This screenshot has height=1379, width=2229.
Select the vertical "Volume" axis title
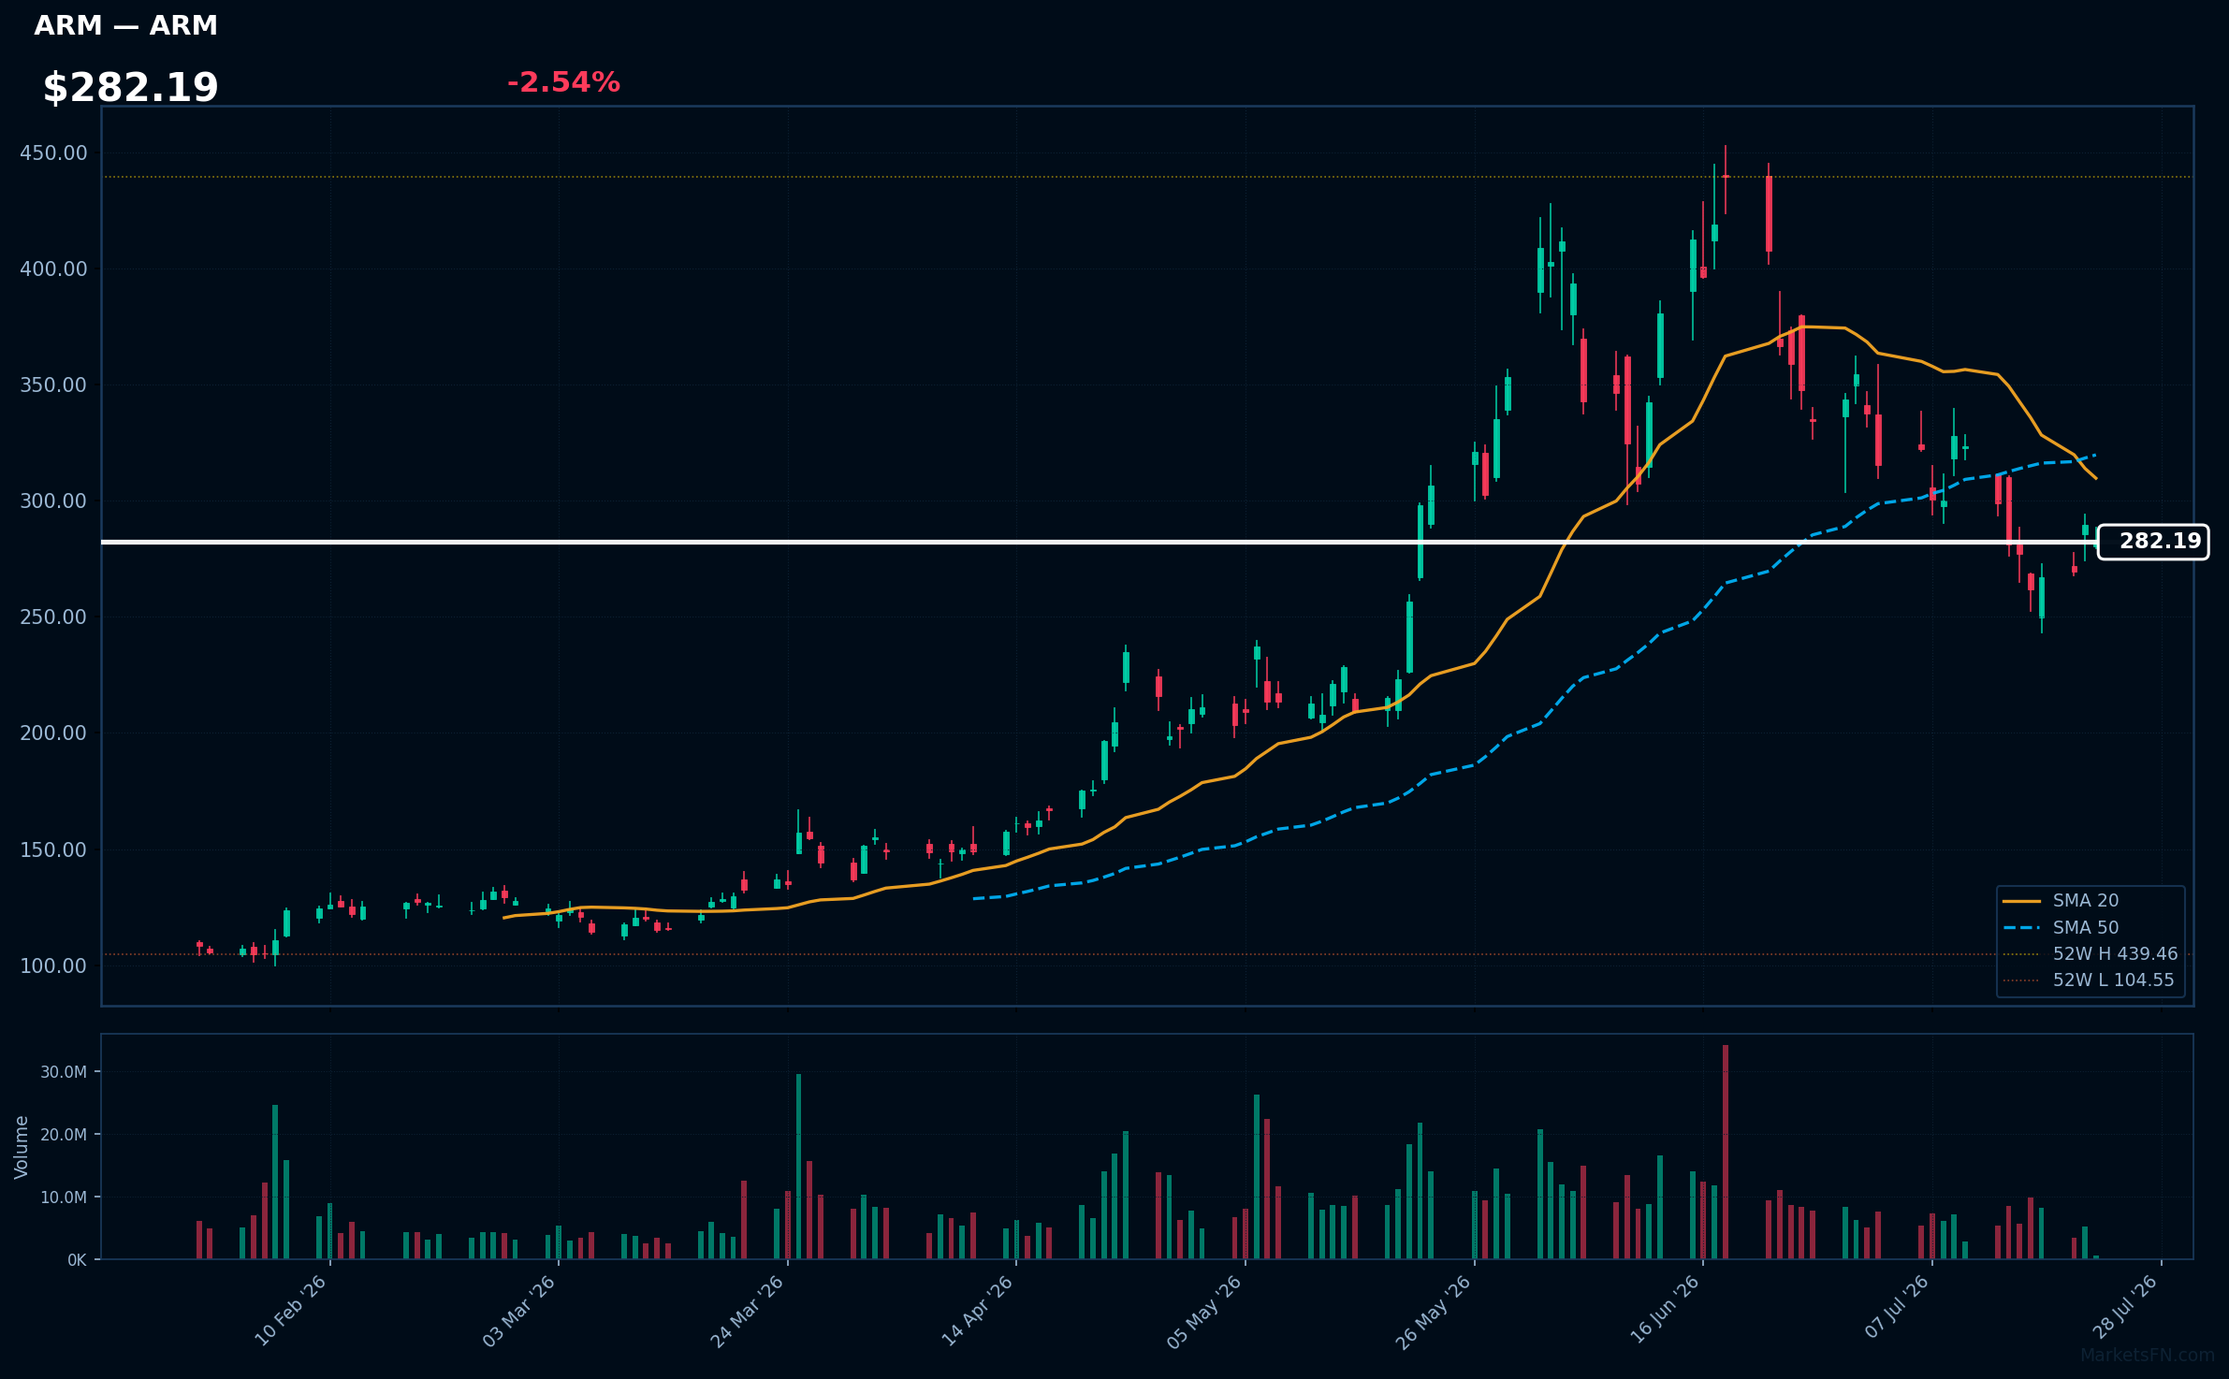pos(22,1147)
